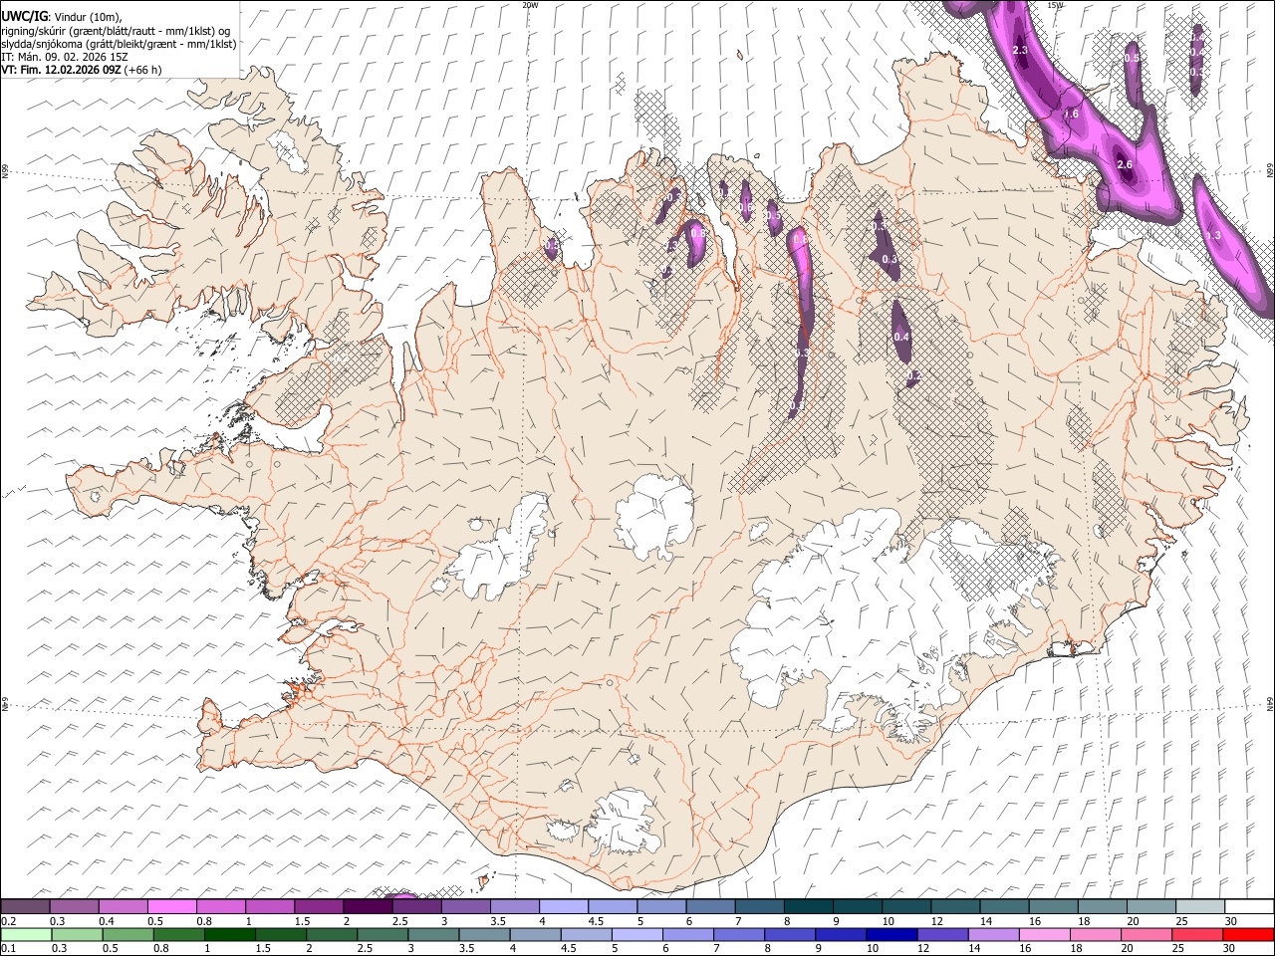The height and width of the screenshot is (956, 1275).
Task: Click the 20W longitude label at the top edge
Action: (x=530, y=5)
